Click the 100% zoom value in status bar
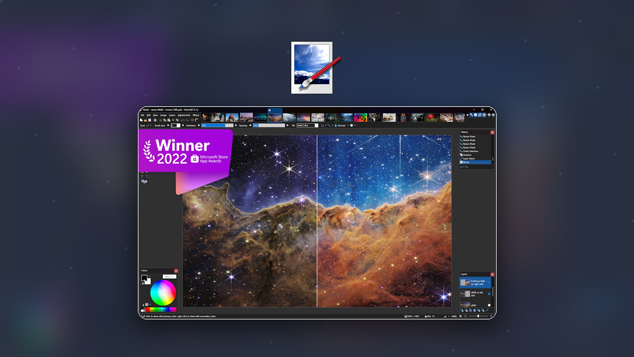Image resolution: width=634 pixels, height=357 pixels. pos(454,316)
